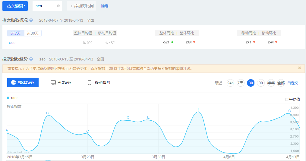Image resolution: width=306 pixels, height=161 pixels.
Task: Click the 1,457 mobile daily average value
Action: [110, 43]
